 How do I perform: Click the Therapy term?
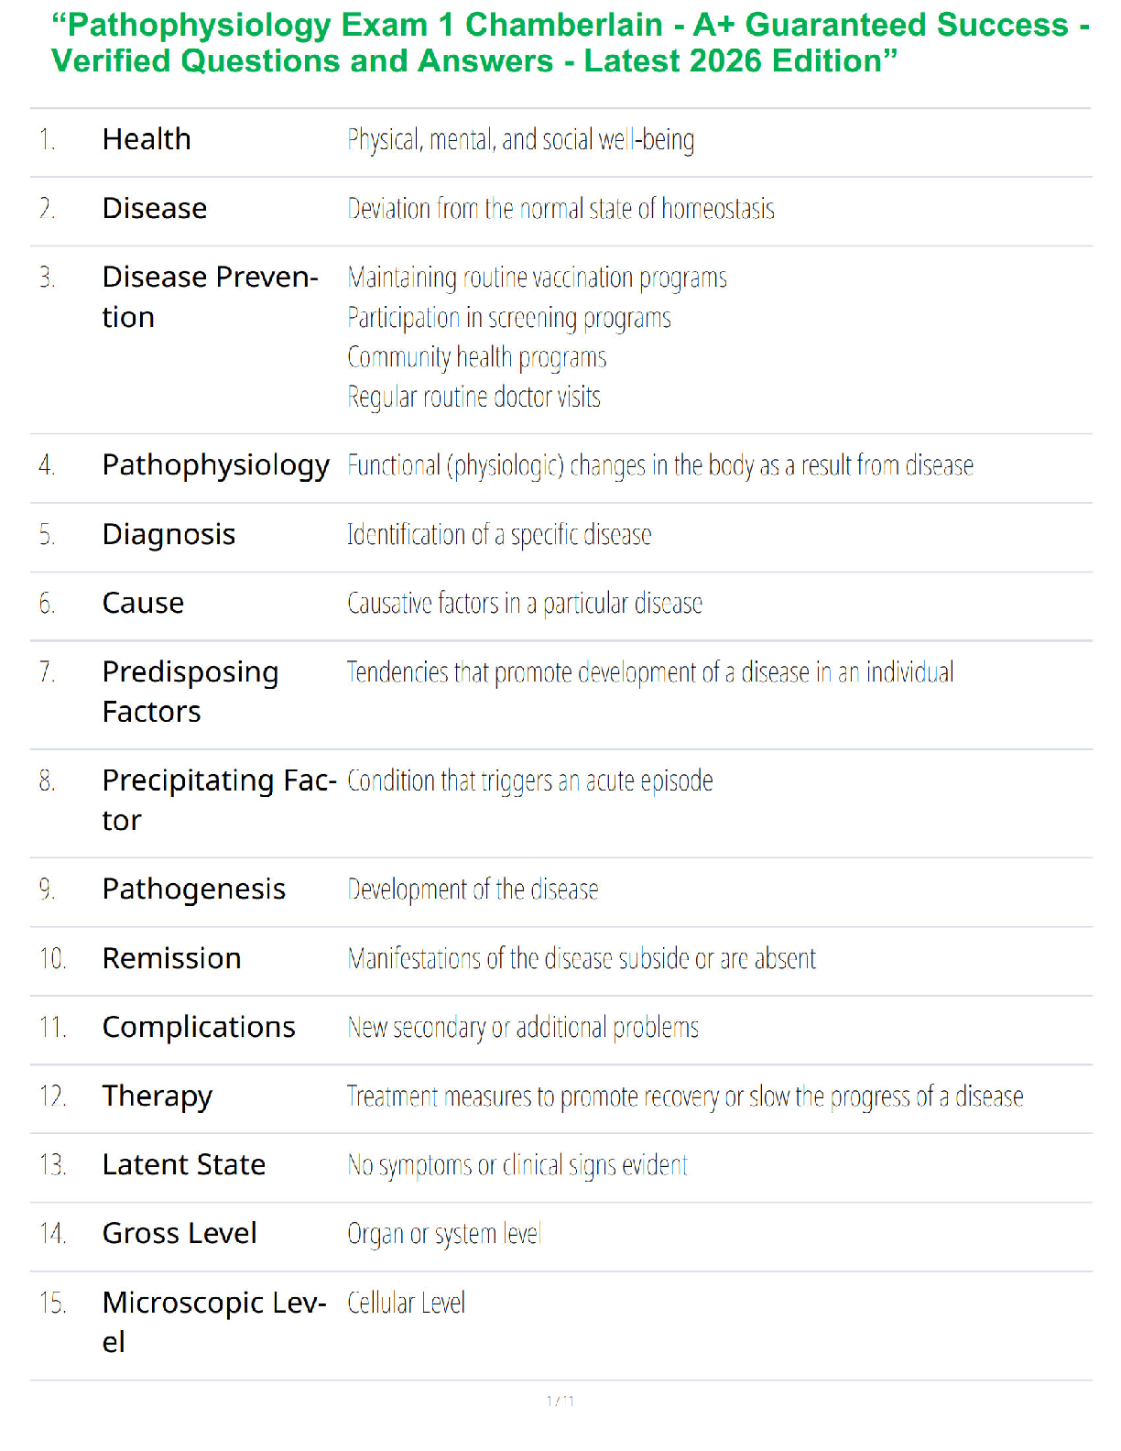point(158,1096)
